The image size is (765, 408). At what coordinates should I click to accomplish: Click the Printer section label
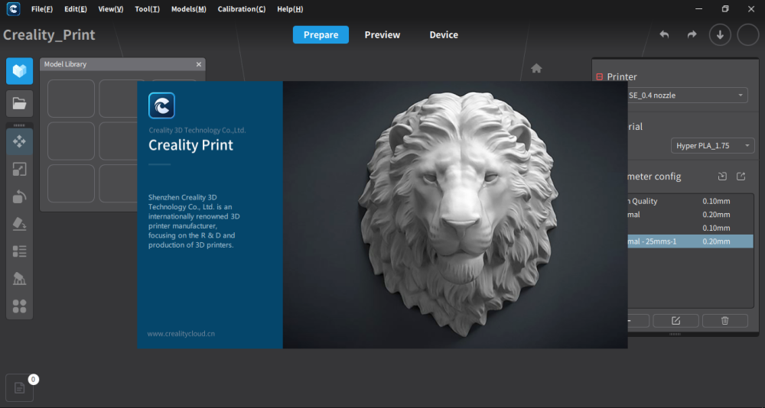click(x=622, y=77)
